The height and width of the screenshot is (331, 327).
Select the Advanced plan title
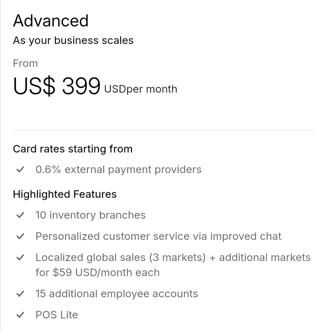click(51, 21)
